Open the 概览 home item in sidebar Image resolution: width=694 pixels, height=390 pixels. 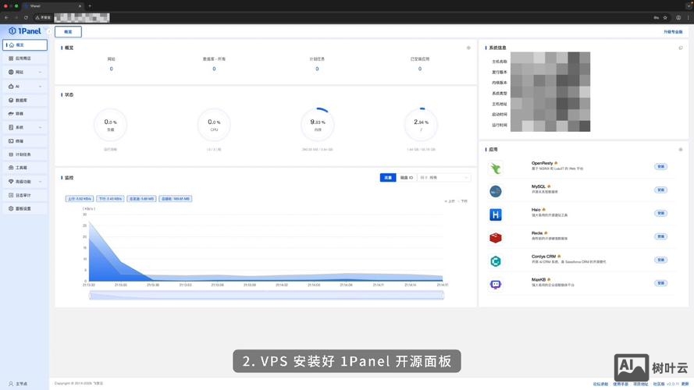[x=25, y=44]
